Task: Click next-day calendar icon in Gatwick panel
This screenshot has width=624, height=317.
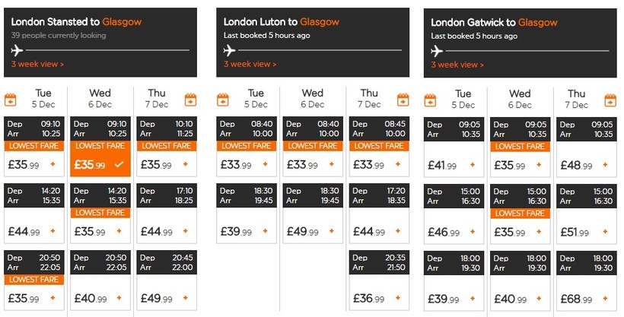Action: point(610,100)
